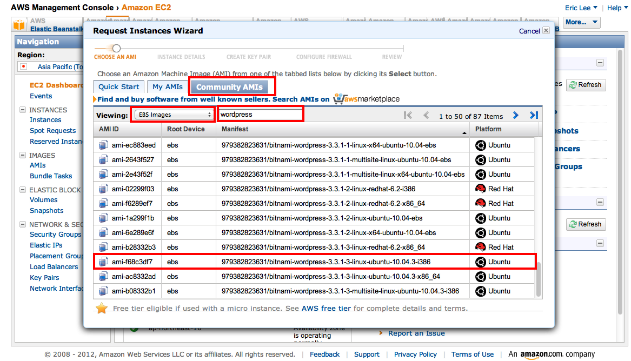This screenshot has height=361, width=631.
Task: Click Ubuntu logo in ami-f68c3df7 row
Action: click(481, 262)
